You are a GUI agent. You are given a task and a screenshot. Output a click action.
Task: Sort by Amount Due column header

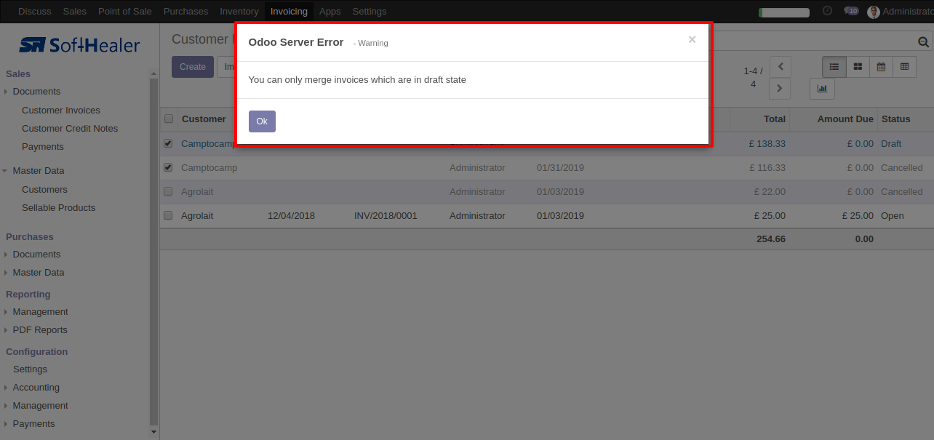[x=845, y=119]
